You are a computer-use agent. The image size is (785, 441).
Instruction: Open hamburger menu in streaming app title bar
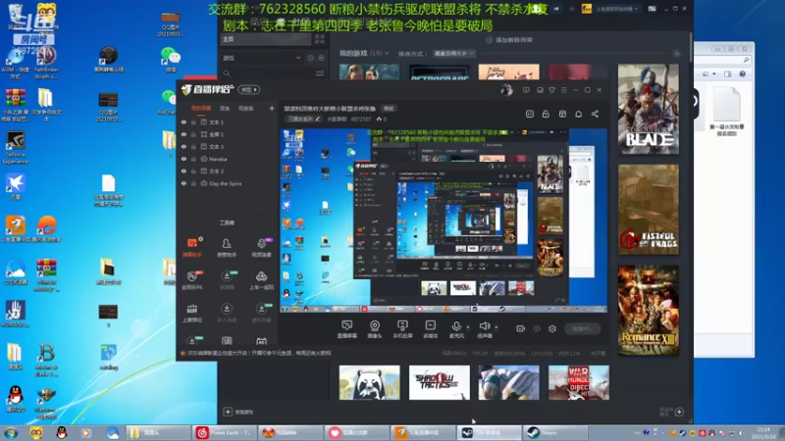(563, 90)
